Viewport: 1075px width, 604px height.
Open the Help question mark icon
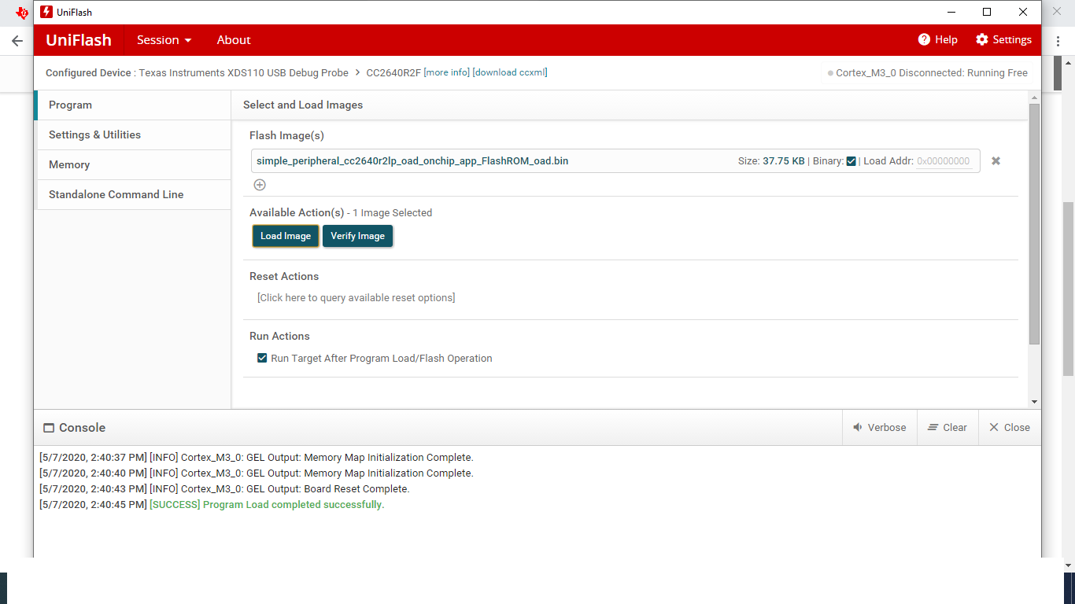point(924,39)
